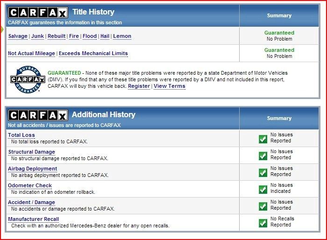Image resolution: width=327 pixels, height=240 pixels.
Task: Open the Manufacturer Recall link
Action: click(34, 219)
